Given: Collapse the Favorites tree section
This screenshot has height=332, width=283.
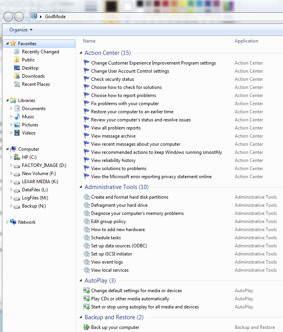Looking at the screenshot, I should point(7,43).
